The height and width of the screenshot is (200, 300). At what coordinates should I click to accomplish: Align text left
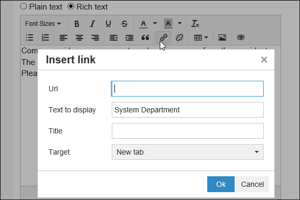tap(63, 37)
